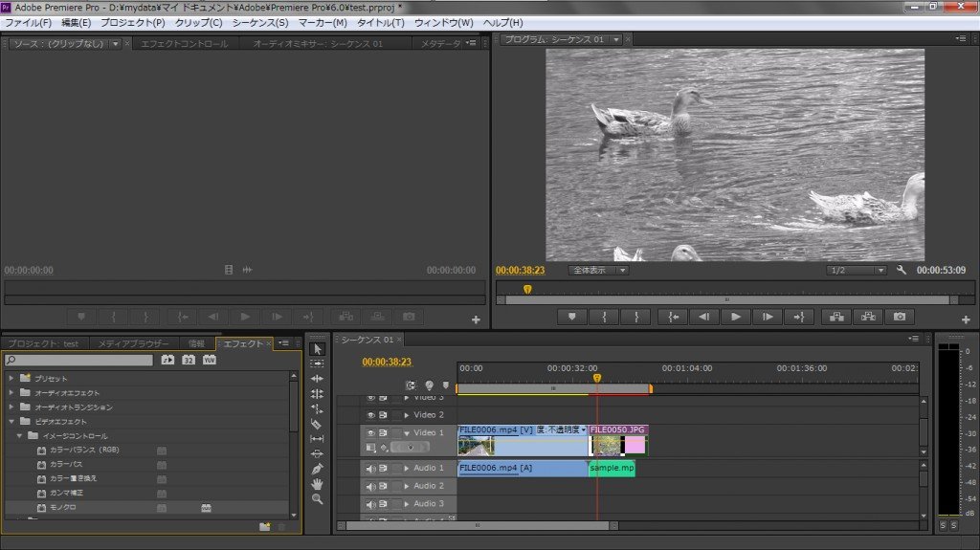This screenshot has height=550, width=980.
Task: Open Program monitor wrench settings
Action: [x=902, y=270]
